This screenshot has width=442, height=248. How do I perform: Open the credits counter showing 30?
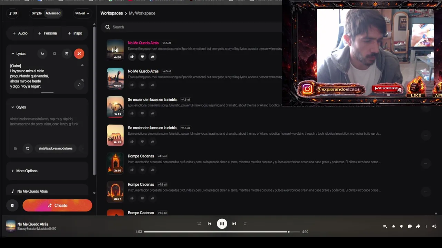pos(13,13)
